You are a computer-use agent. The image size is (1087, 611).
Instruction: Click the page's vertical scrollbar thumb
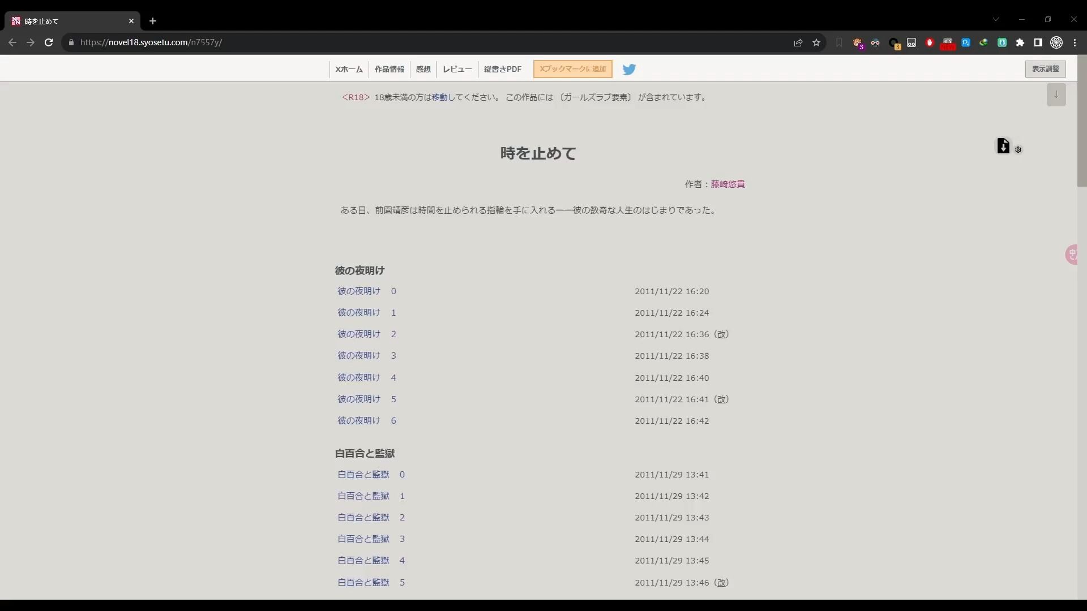[x=1082, y=121]
